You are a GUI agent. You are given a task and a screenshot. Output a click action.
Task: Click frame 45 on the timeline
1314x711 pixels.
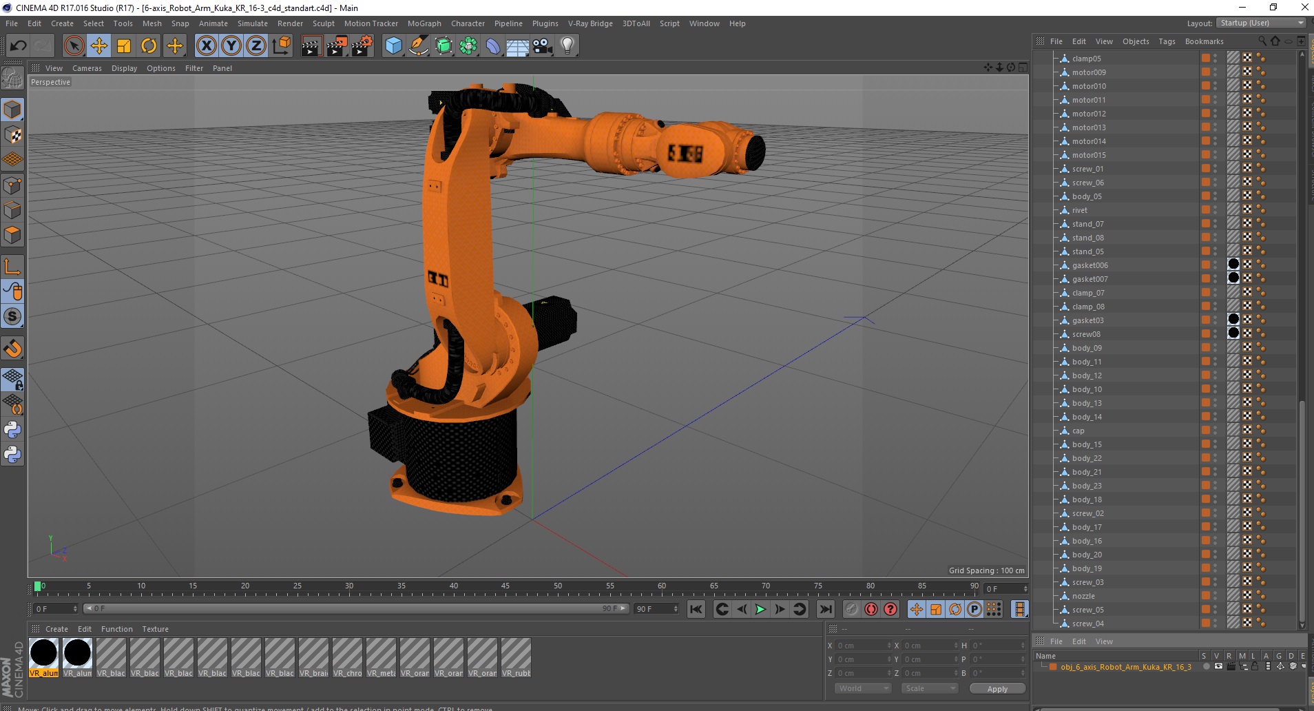click(x=505, y=588)
